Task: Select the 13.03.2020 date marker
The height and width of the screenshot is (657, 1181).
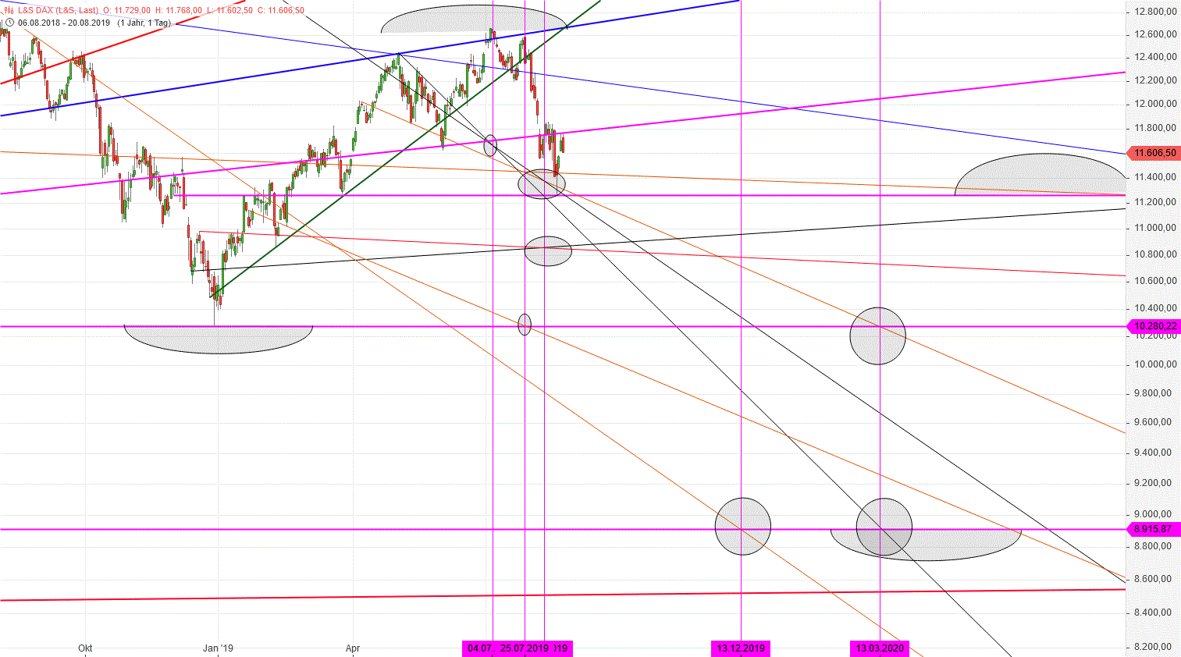Action: (880, 648)
